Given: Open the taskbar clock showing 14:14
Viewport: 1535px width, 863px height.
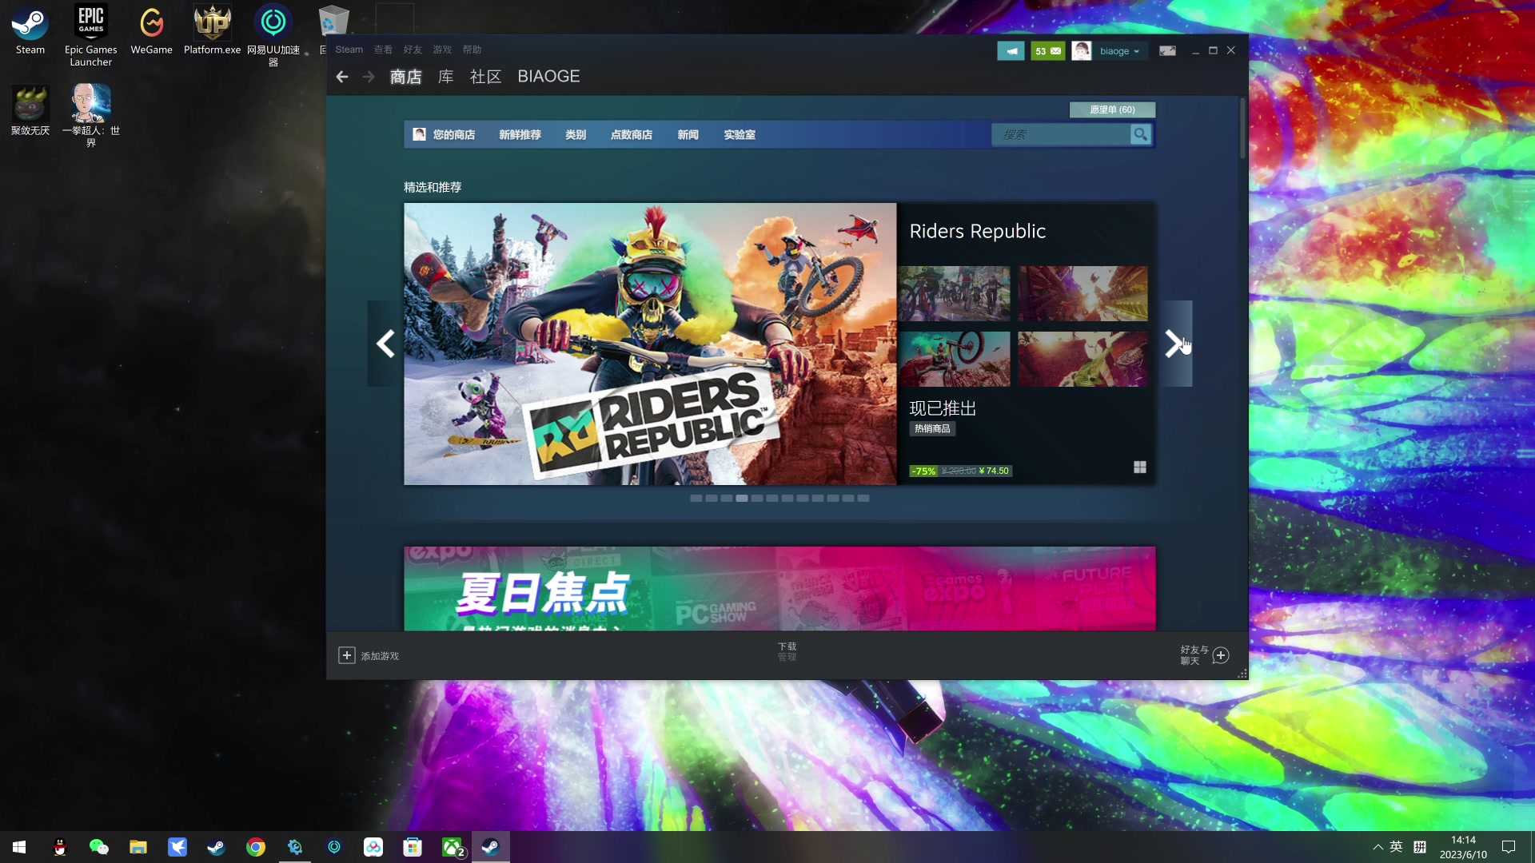Looking at the screenshot, I should click(1463, 847).
